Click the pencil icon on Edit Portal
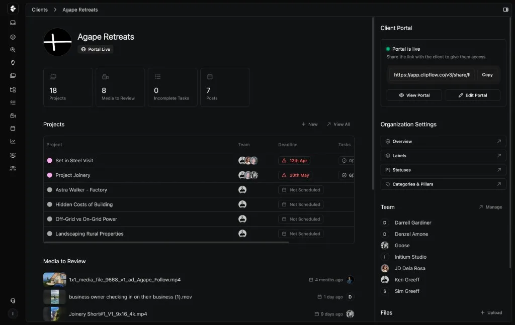Viewport: 515px width, 325px height. click(x=461, y=95)
